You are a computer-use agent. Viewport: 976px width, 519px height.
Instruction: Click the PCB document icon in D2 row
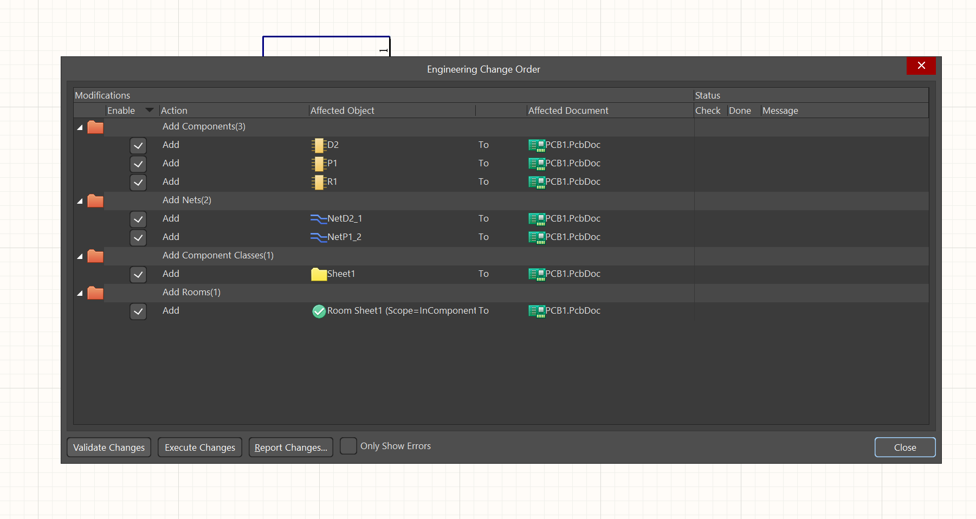point(537,146)
